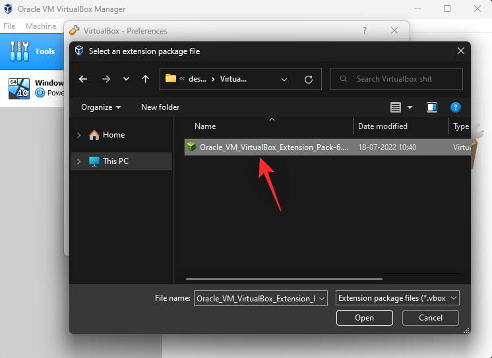Open the Machine menu
492x358 pixels.
tap(41, 26)
